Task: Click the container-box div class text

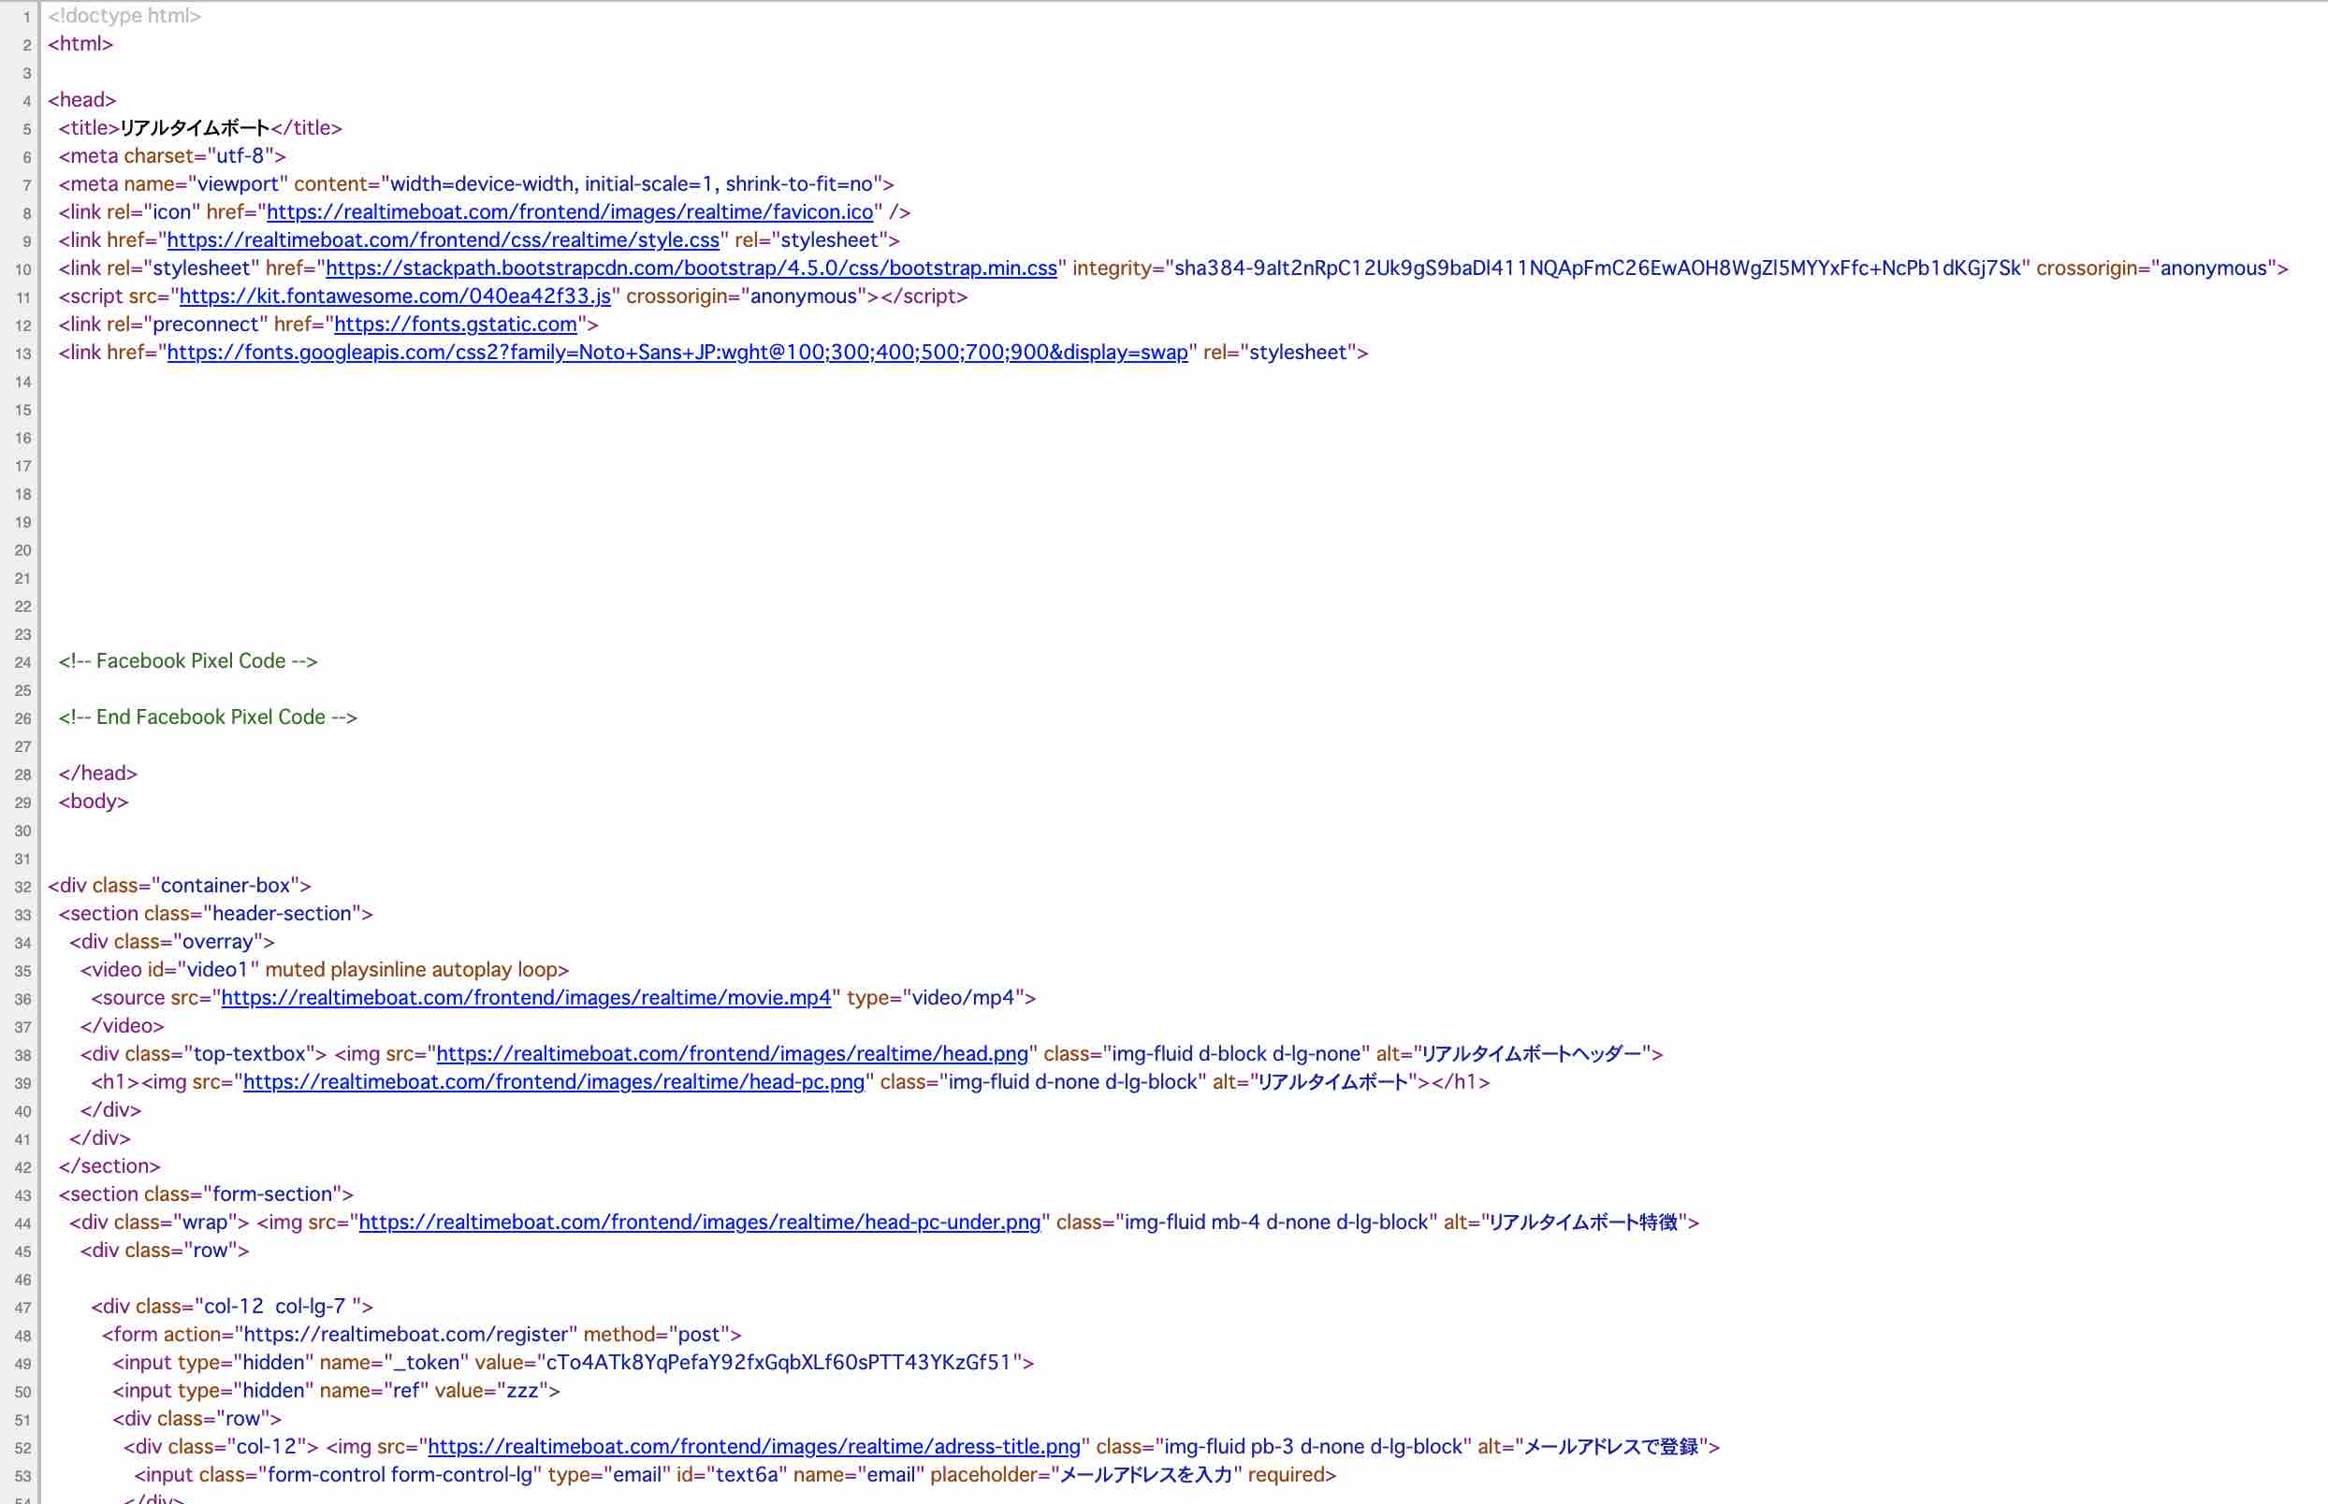Action: tap(226, 886)
